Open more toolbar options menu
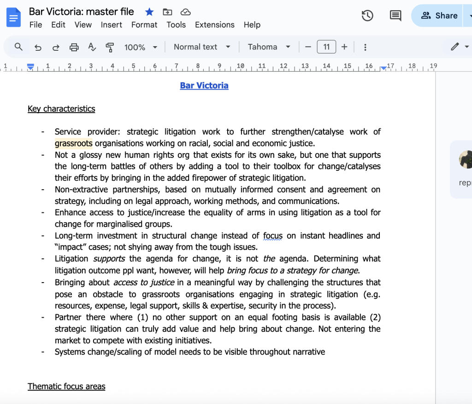 365,48
